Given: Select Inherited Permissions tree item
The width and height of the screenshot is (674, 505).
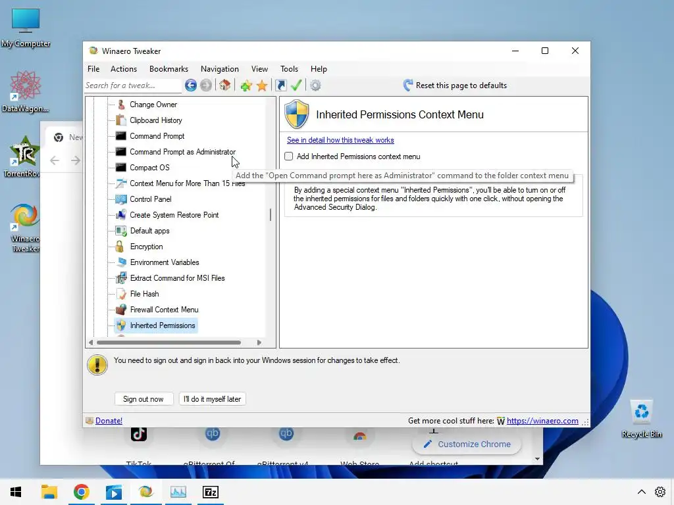Looking at the screenshot, I should [x=163, y=325].
